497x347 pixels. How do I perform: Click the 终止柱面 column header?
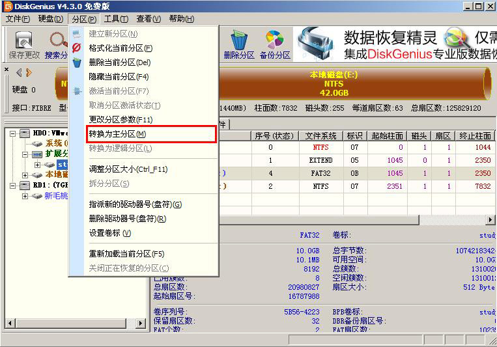(x=475, y=136)
